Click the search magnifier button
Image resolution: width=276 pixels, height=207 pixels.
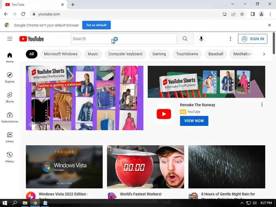coord(185,39)
